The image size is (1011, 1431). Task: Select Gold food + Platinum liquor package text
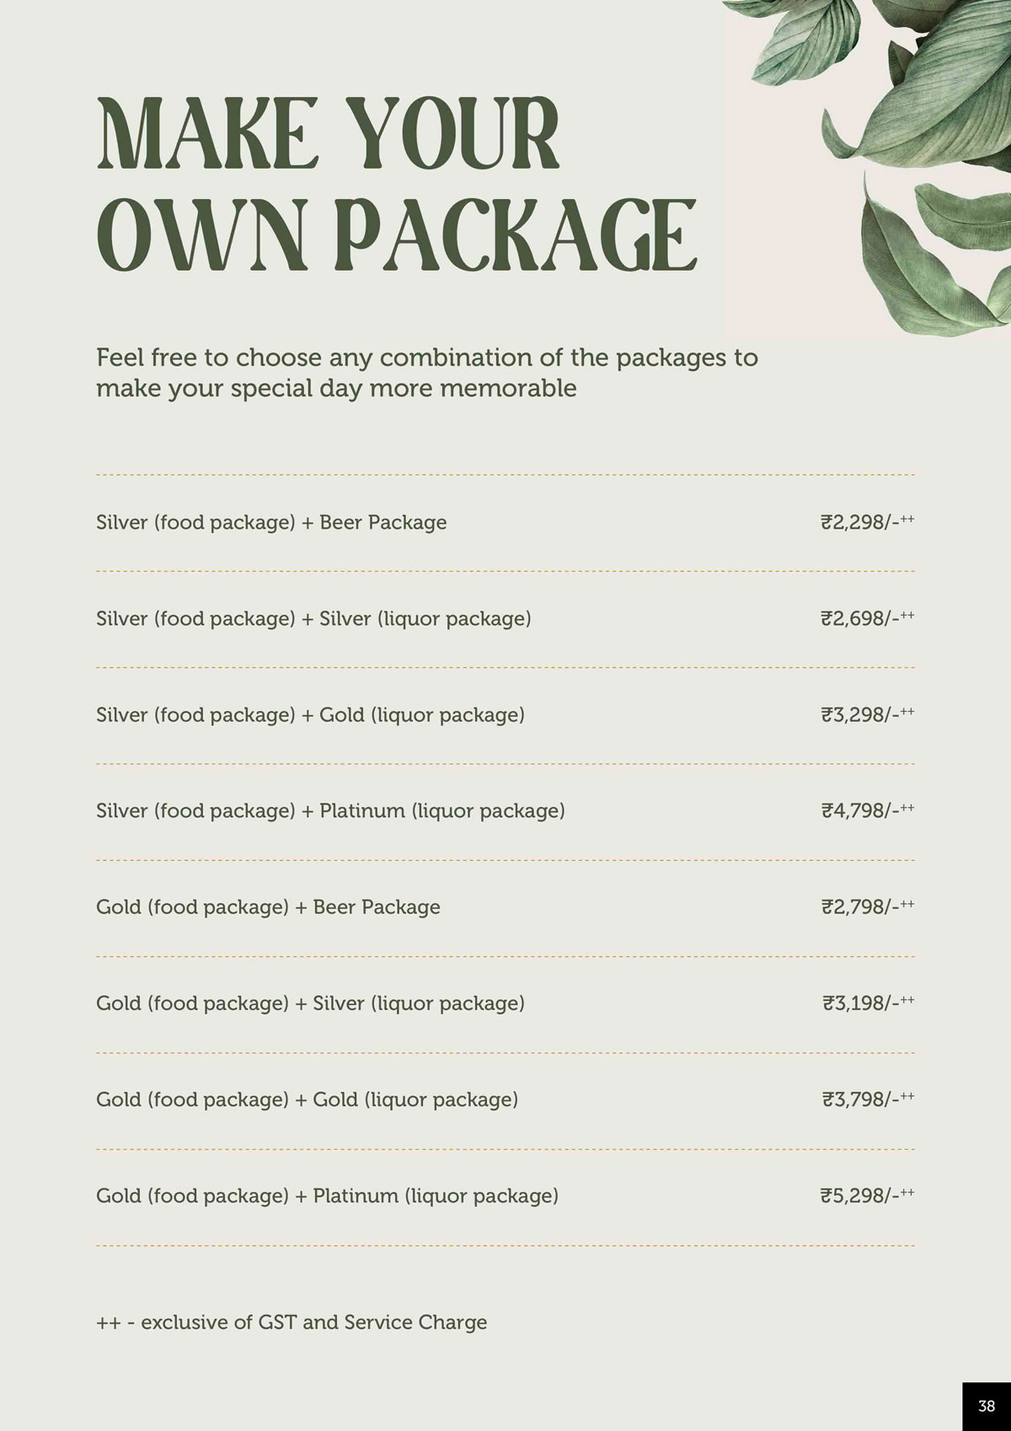(327, 1196)
